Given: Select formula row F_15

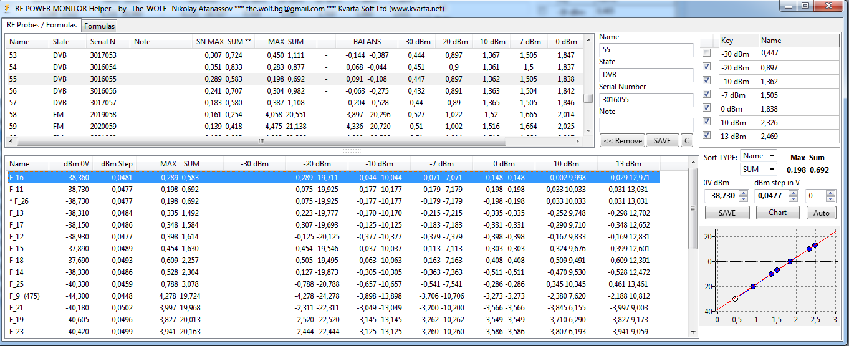Looking at the screenshot, I should 333,249.
